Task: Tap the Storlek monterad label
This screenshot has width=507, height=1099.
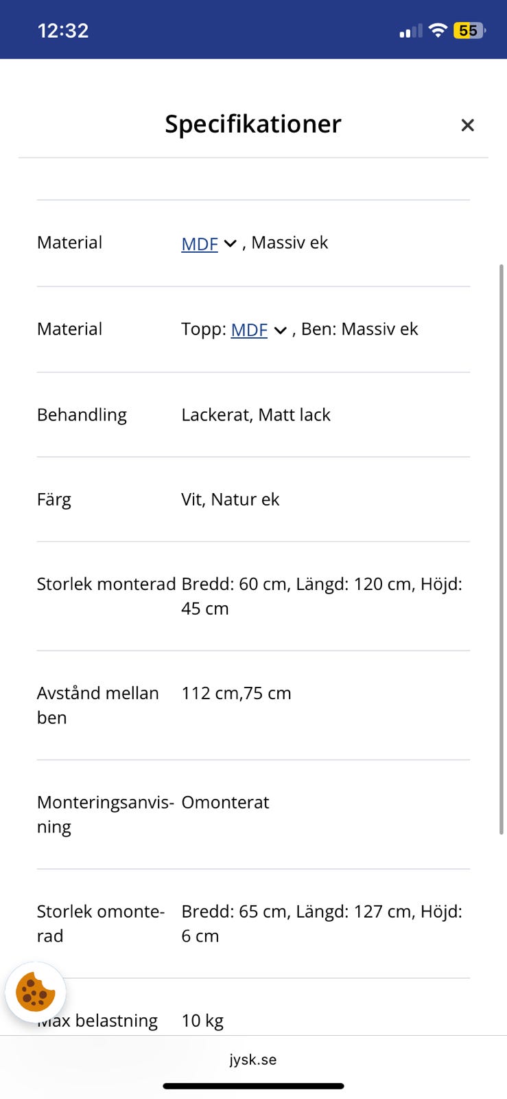Action: pyautogui.click(x=106, y=584)
